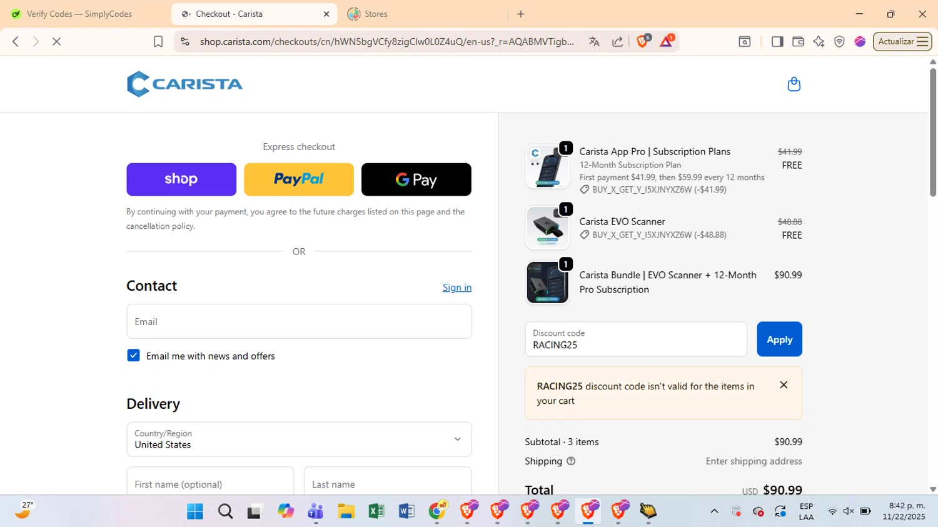This screenshot has width=938, height=527.
Task: Click the shipping help question icon
Action: click(570, 461)
